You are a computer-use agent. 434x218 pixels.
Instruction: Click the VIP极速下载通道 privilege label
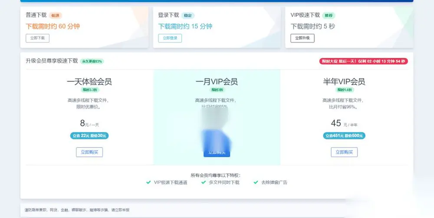(x=171, y=182)
